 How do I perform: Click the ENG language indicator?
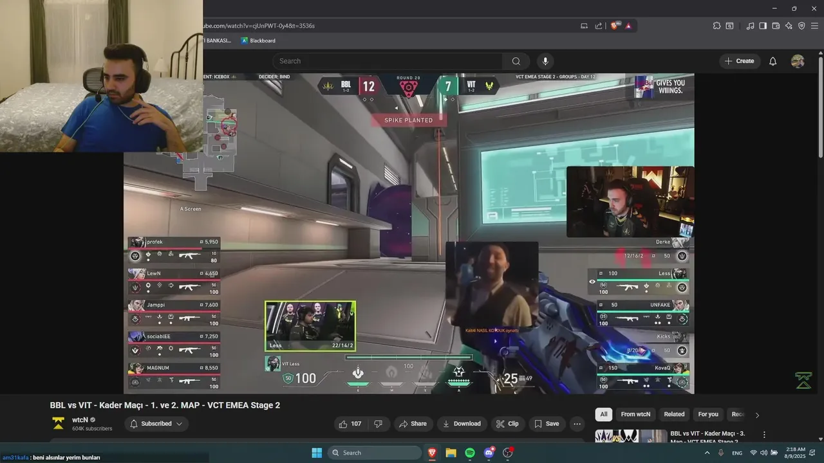pyautogui.click(x=737, y=453)
